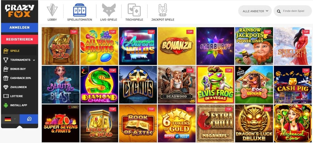Open the Live-Spiele fox icon

click(109, 10)
